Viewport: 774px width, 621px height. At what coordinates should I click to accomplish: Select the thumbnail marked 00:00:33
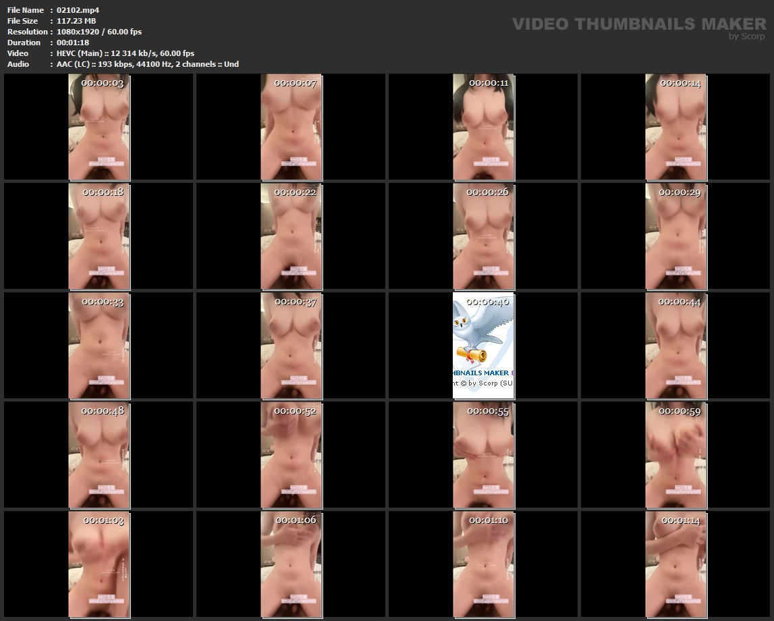[99, 345]
